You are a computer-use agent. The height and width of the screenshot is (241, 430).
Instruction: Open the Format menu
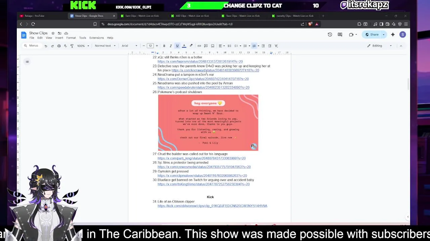coord(71,38)
